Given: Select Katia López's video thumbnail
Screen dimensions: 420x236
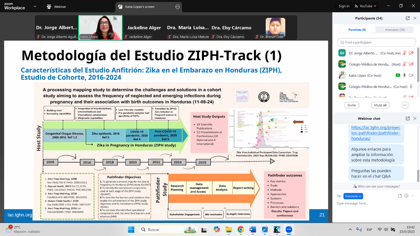Looking at the screenshot, I should point(100,27).
